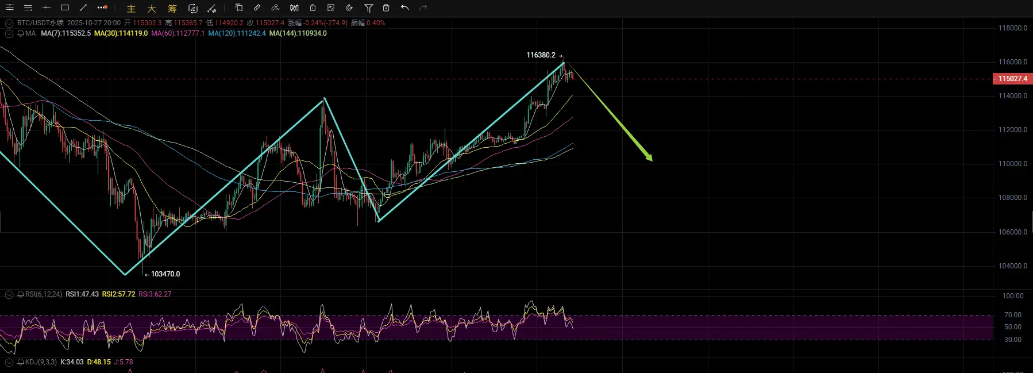Click the 低 114920.2 low price
1033x373 pixels.
pyautogui.click(x=225, y=23)
